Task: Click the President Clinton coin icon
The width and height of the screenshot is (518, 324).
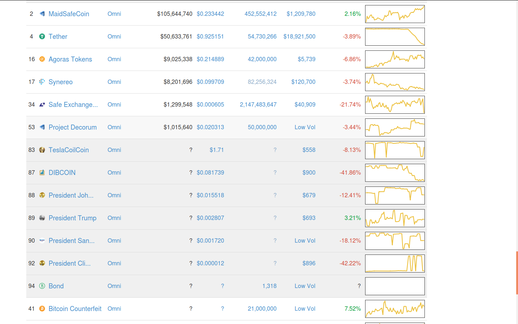Action: (42, 263)
